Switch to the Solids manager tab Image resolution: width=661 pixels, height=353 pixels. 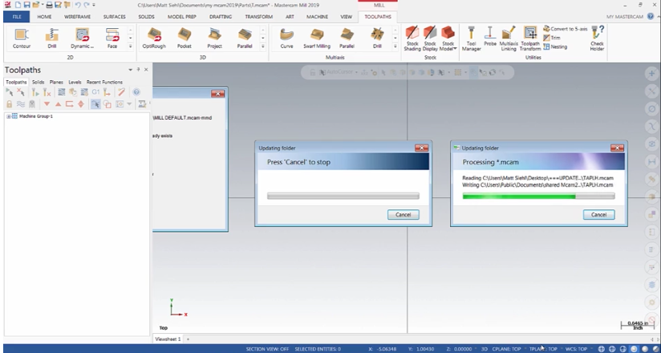pyautogui.click(x=38, y=83)
